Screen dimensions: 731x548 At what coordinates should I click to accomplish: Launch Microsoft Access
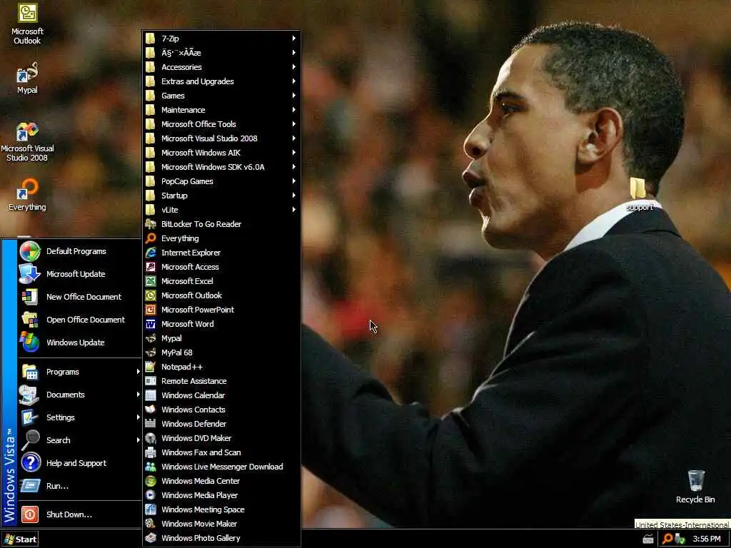221,267
